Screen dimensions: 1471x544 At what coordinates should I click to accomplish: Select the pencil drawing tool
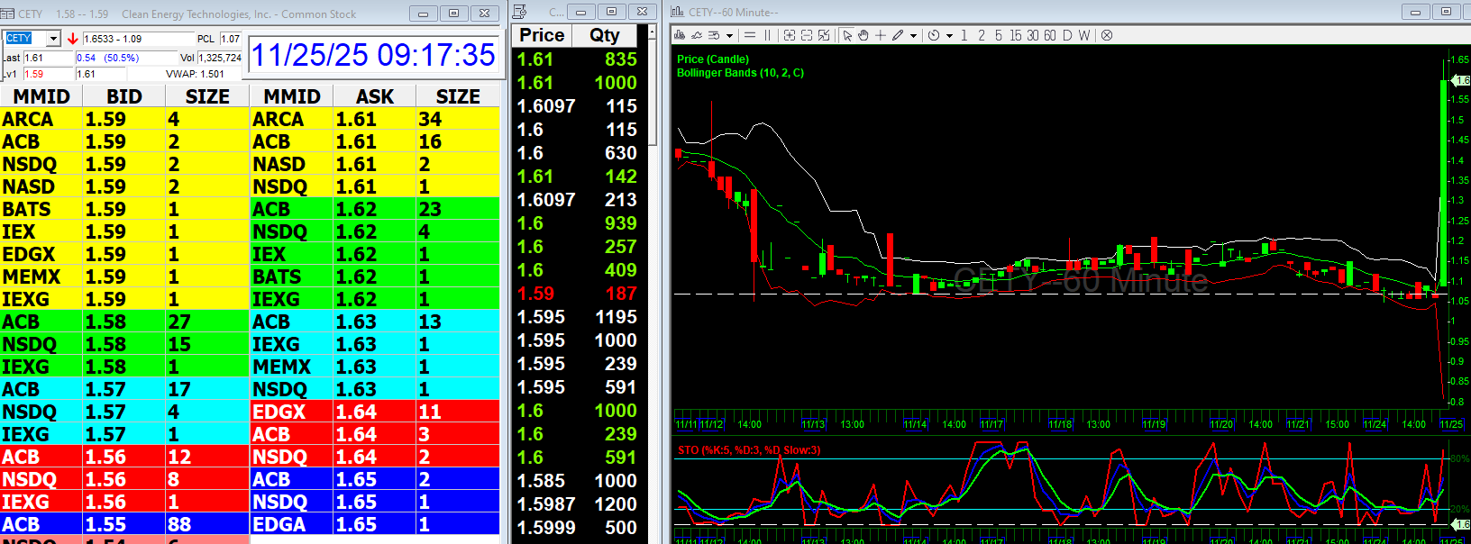898,35
